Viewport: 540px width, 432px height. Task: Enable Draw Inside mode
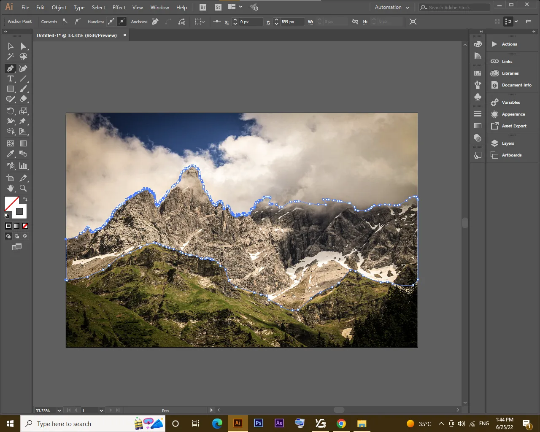coord(25,236)
